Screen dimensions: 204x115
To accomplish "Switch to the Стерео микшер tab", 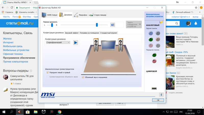I will tap(97, 15).
